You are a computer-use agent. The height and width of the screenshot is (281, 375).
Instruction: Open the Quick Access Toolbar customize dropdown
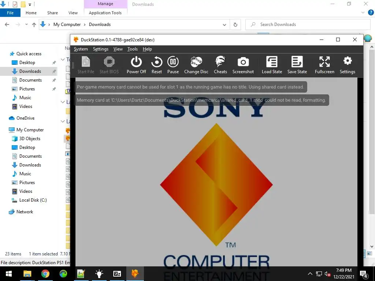pos(30,4)
